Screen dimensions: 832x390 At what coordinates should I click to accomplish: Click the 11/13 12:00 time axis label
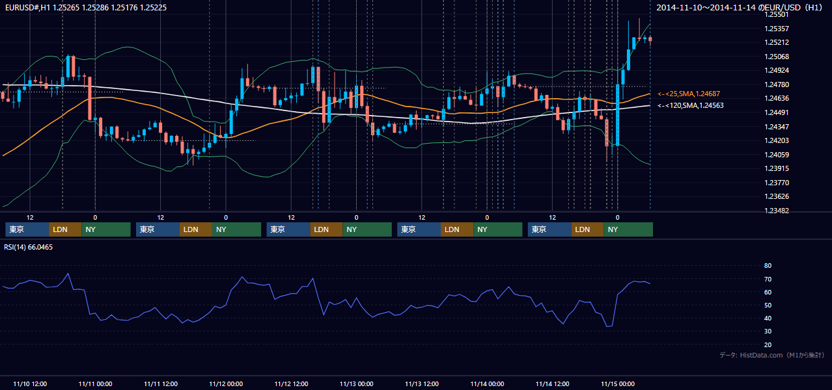click(422, 383)
